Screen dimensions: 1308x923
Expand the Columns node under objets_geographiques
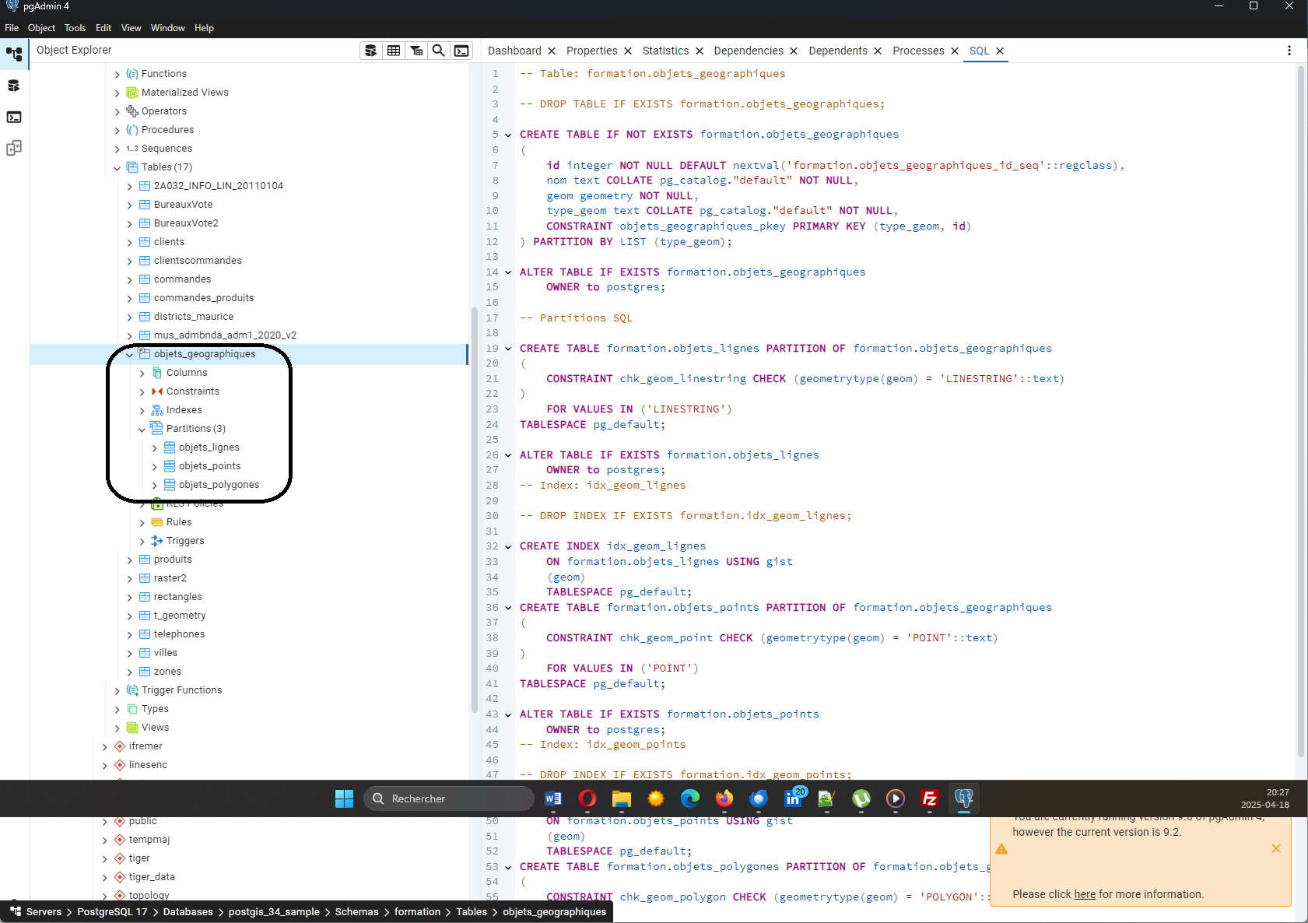142,373
